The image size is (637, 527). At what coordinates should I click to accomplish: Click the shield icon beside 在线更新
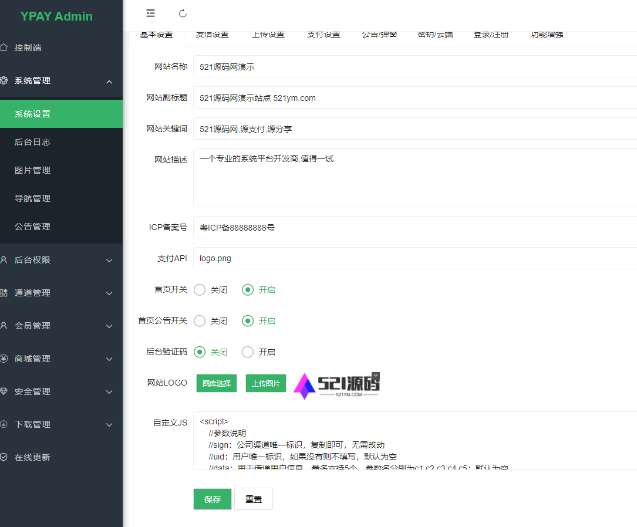pos(4,457)
